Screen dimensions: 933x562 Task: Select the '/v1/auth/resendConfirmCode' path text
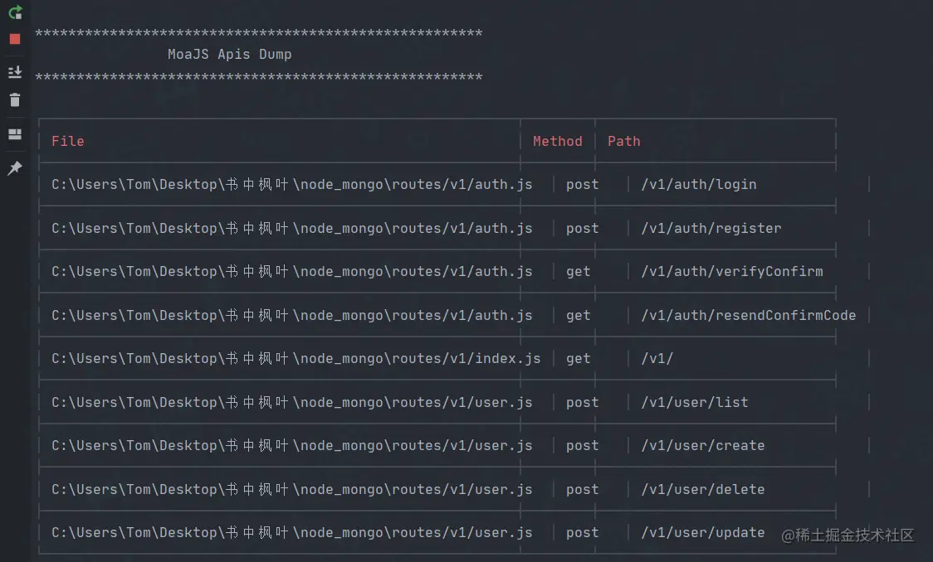[x=749, y=316]
